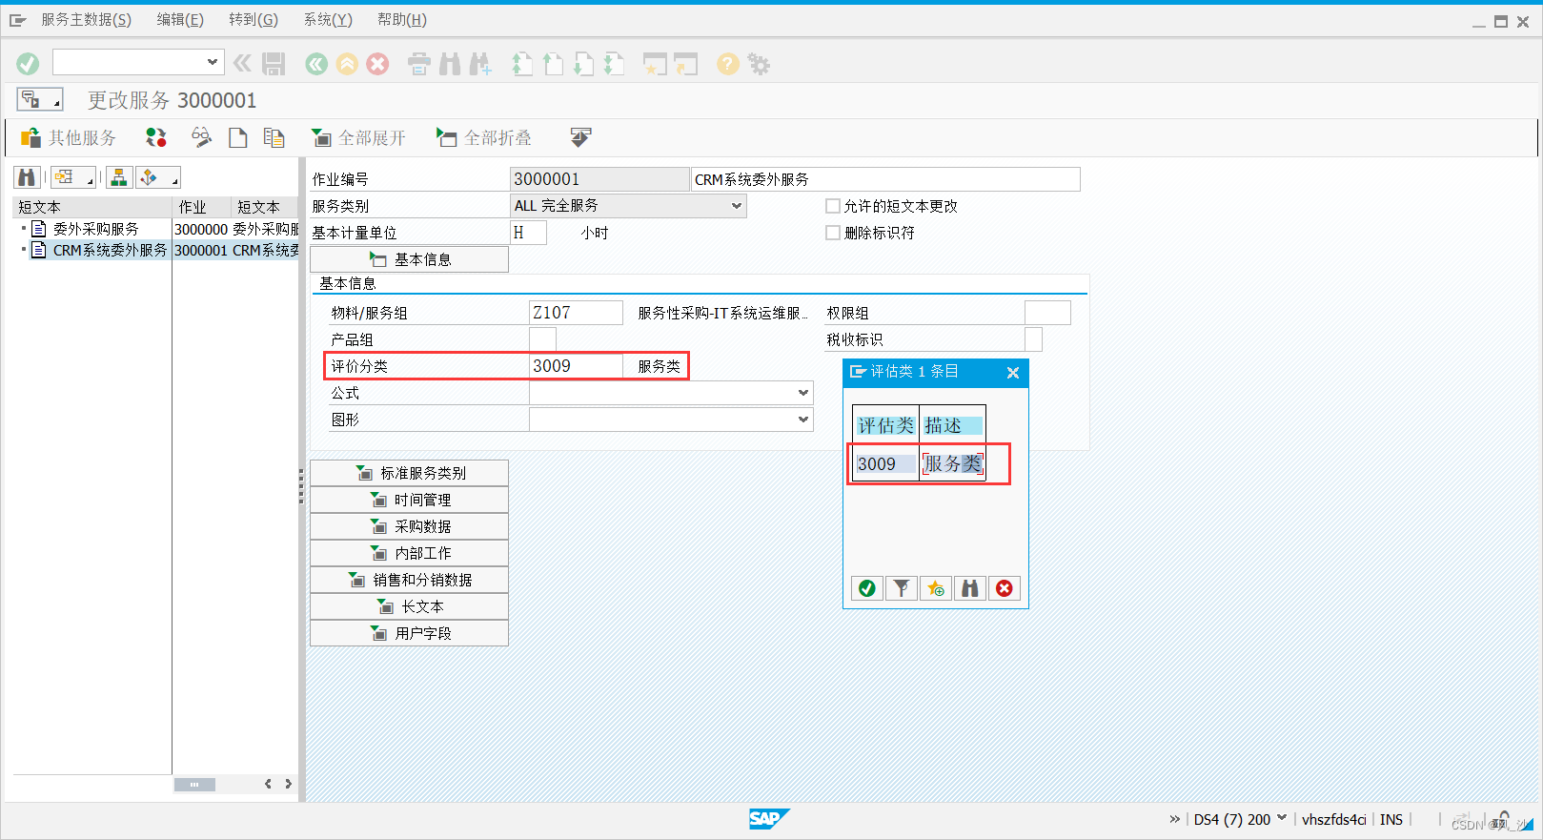Open the tree layout dropdown button above tree
This screenshot has height=840, width=1543.
click(x=74, y=177)
